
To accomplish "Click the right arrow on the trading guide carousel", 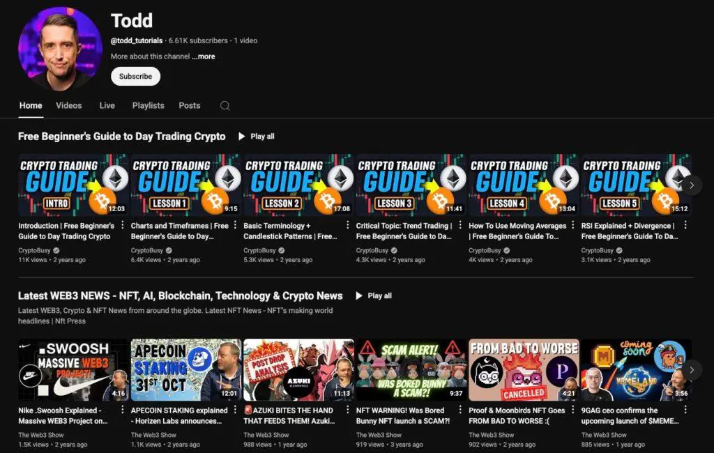I will tap(691, 185).
